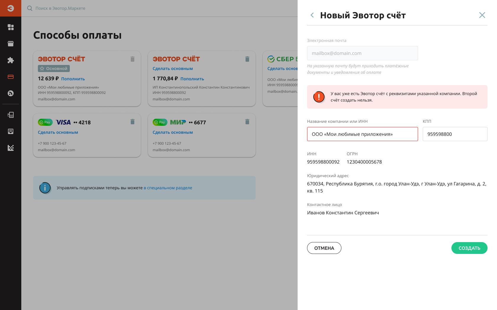
Task: Click the SberPay badge on the VISA card
Action: point(45,122)
